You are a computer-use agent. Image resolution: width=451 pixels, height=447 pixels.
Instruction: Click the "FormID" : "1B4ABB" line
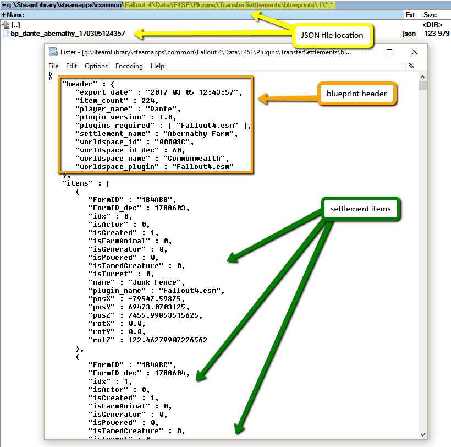[x=133, y=200]
